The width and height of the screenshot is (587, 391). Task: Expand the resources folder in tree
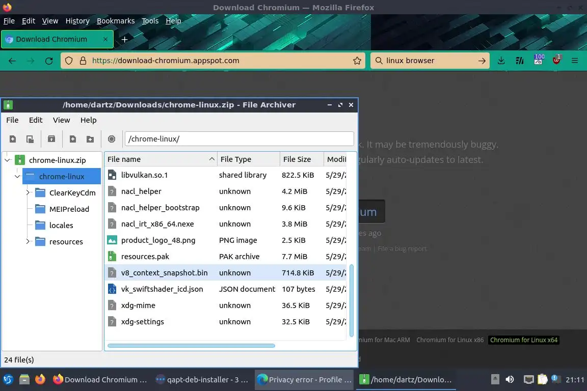tap(28, 241)
